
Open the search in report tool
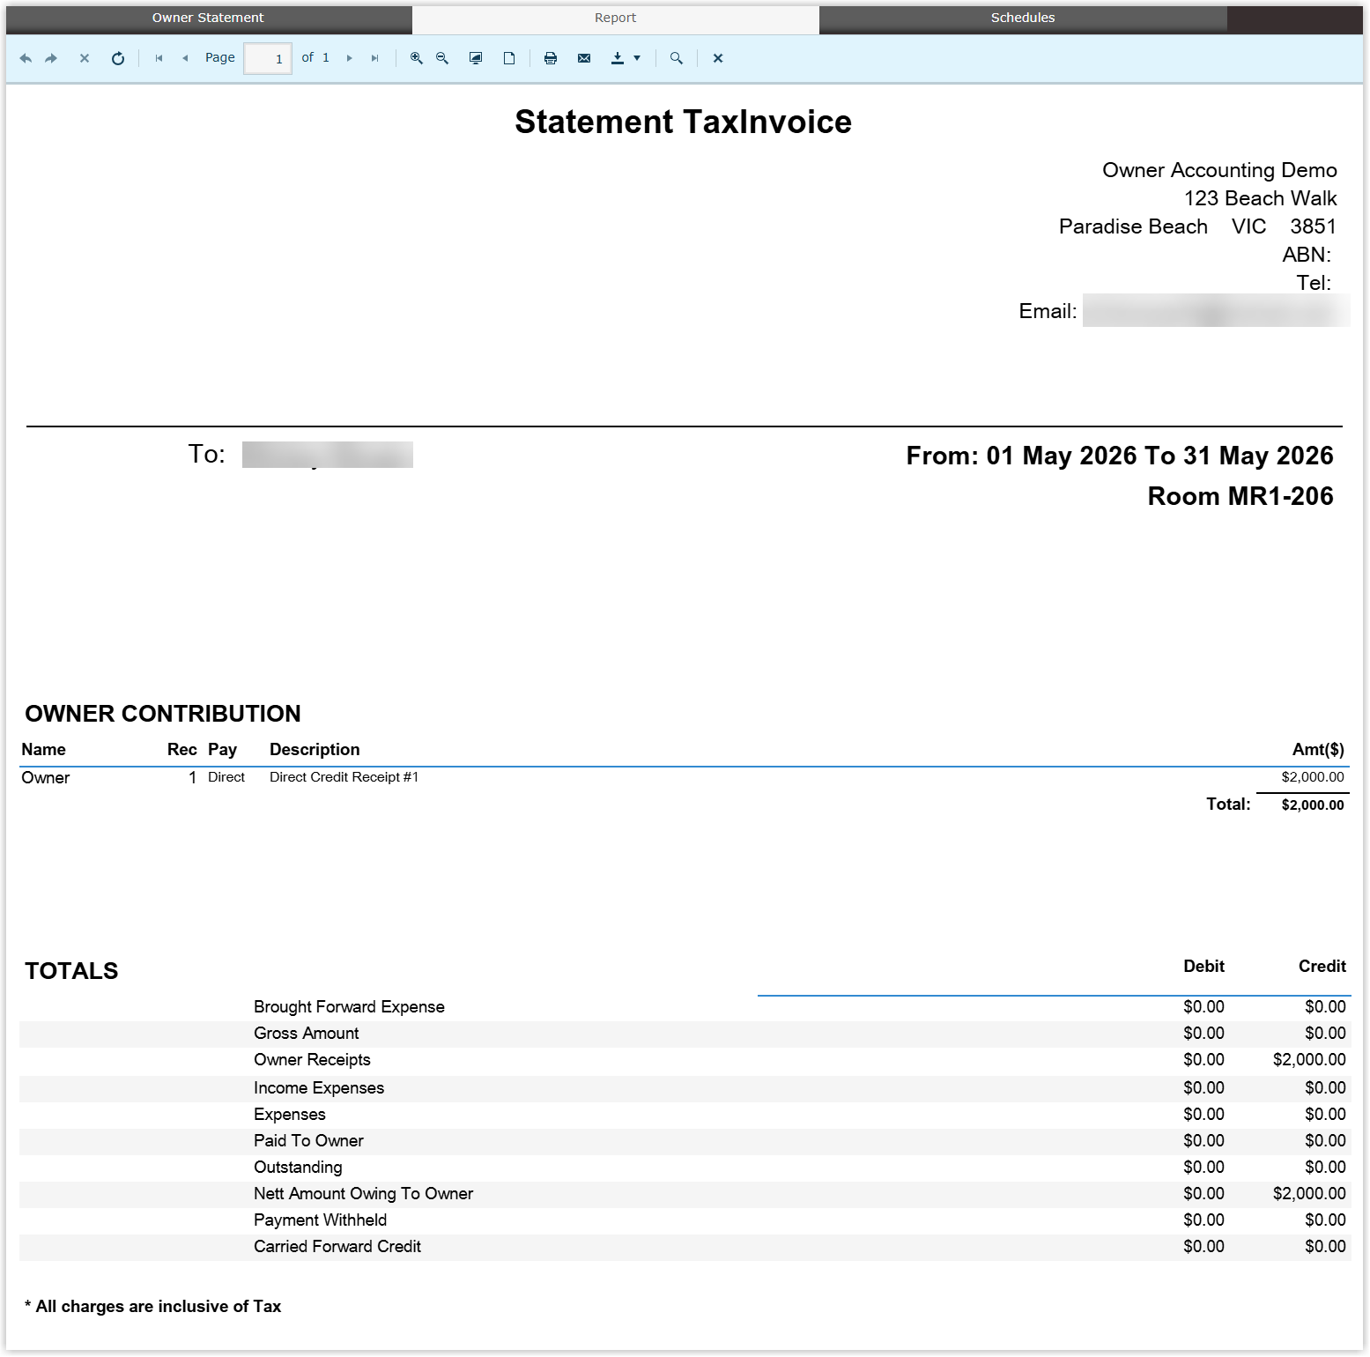677,58
